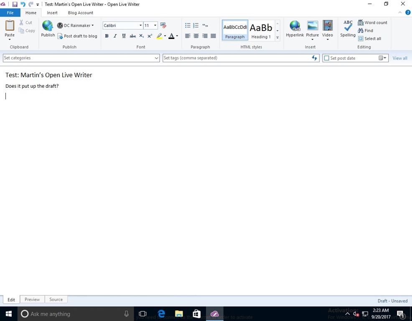The height and width of the screenshot is (321, 412).
Task: Open the DC Rainmaker blog dropdown
Action: coord(75,25)
